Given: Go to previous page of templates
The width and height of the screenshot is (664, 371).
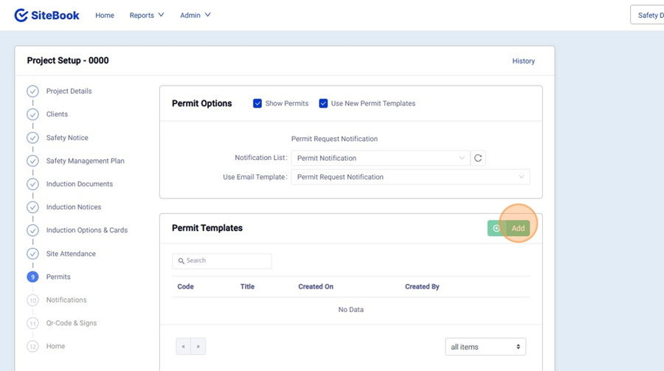Looking at the screenshot, I should (183, 347).
